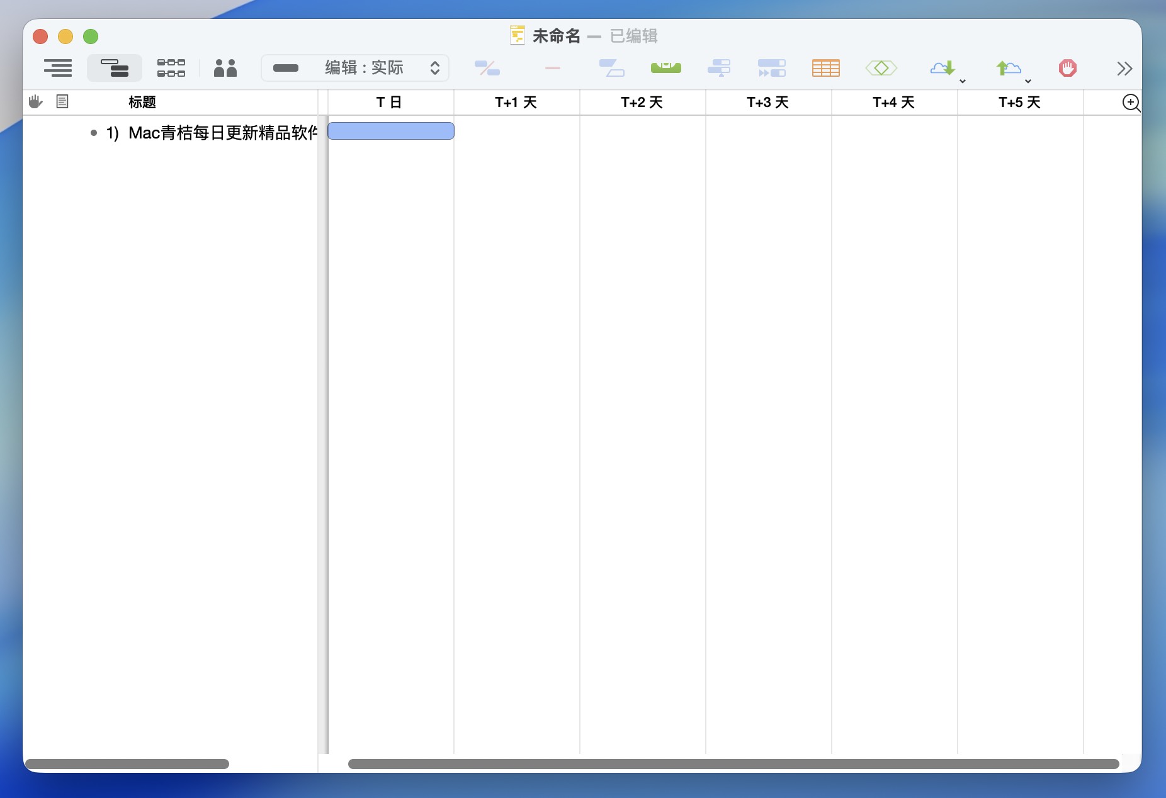1166x798 pixels.
Task: Open the resource view with people icon
Action: pyautogui.click(x=225, y=68)
